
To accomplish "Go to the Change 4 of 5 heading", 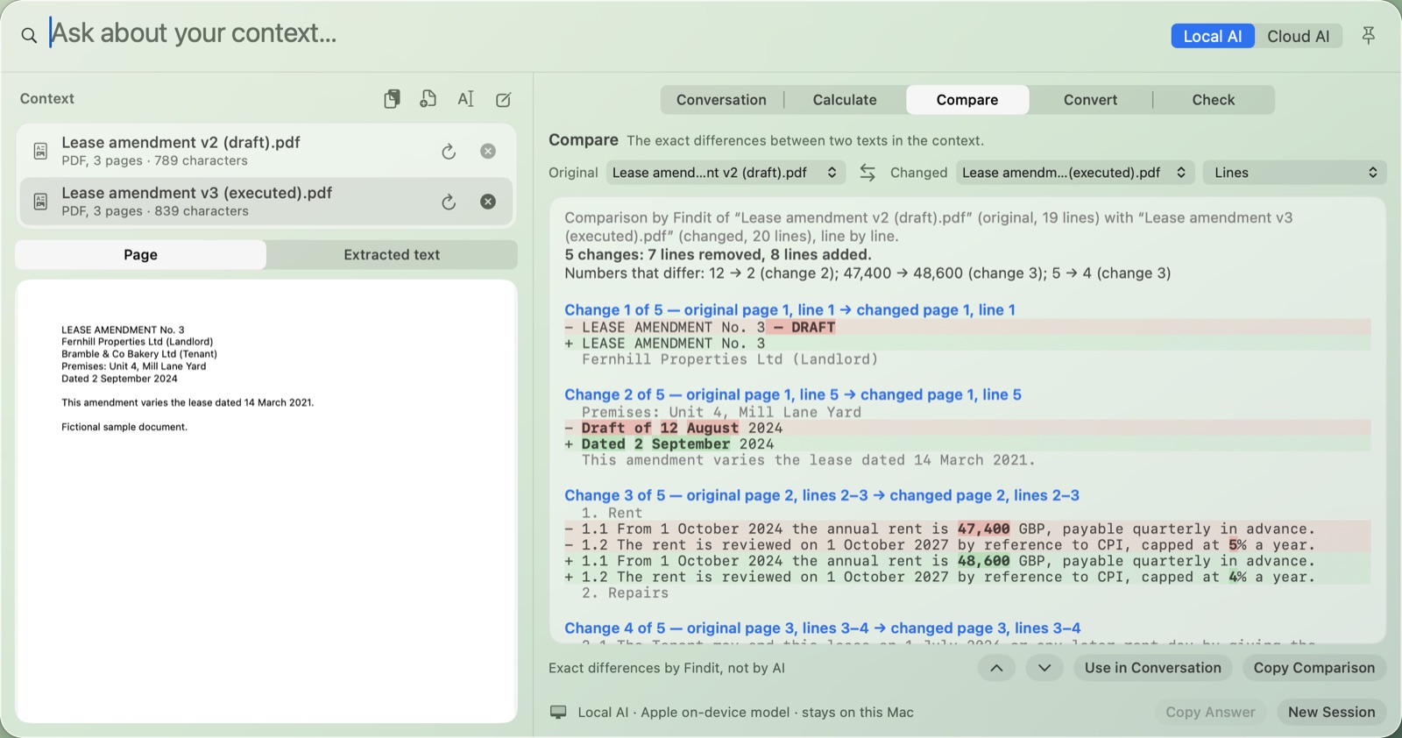I will click(x=823, y=628).
